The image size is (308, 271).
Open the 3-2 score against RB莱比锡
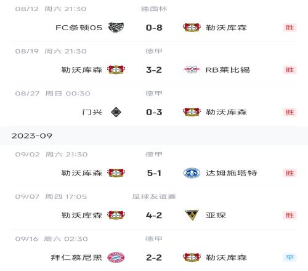pyautogui.click(x=154, y=70)
